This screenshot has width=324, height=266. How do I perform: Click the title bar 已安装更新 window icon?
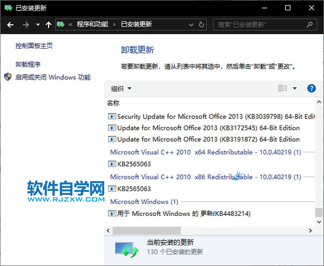coord(9,8)
